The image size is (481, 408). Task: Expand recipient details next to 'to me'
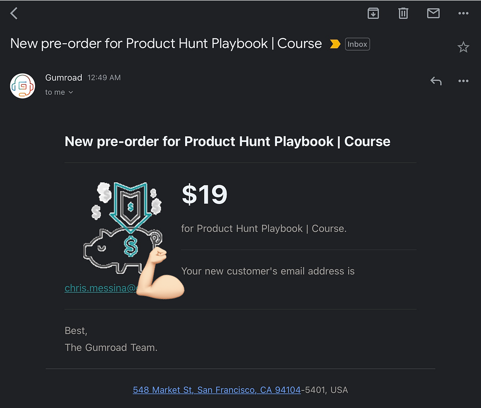coord(71,92)
